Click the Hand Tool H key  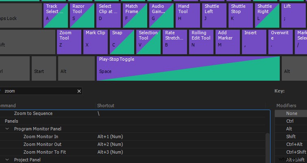tap(188, 15)
